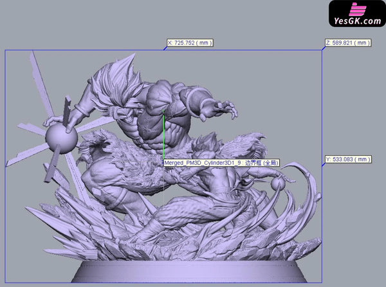Click the green vertical measurement line

pyautogui.click(x=163, y=135)
